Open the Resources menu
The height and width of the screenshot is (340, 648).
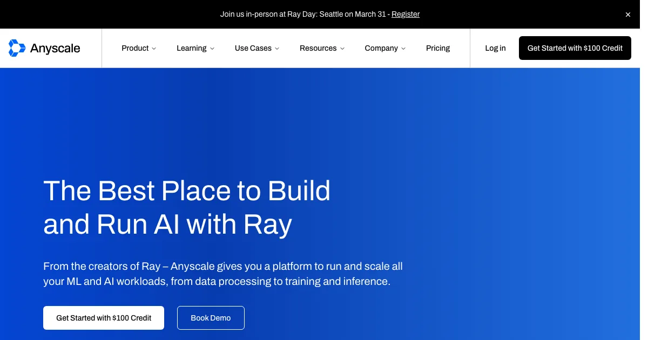point(318,48)
